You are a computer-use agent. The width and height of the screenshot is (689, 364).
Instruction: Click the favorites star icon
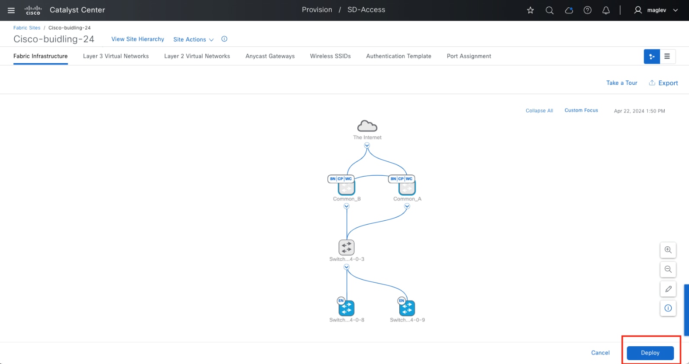pyautogui.click(x=530, y=10)
